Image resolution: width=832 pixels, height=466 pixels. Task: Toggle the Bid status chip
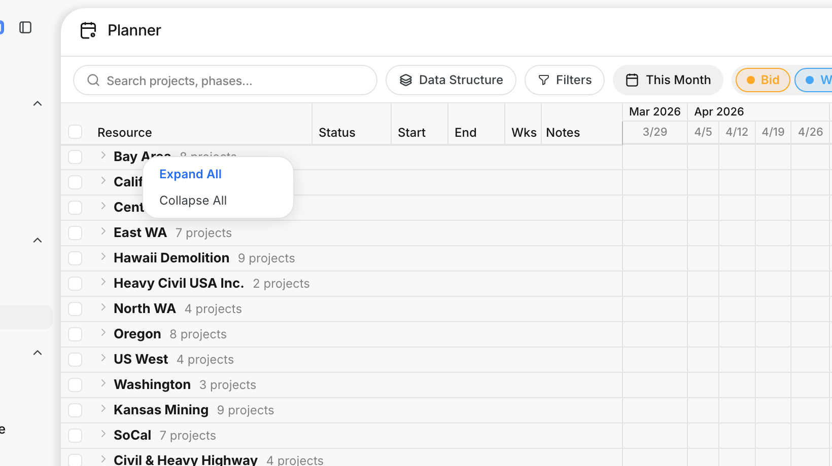click(x=763, y=80)
